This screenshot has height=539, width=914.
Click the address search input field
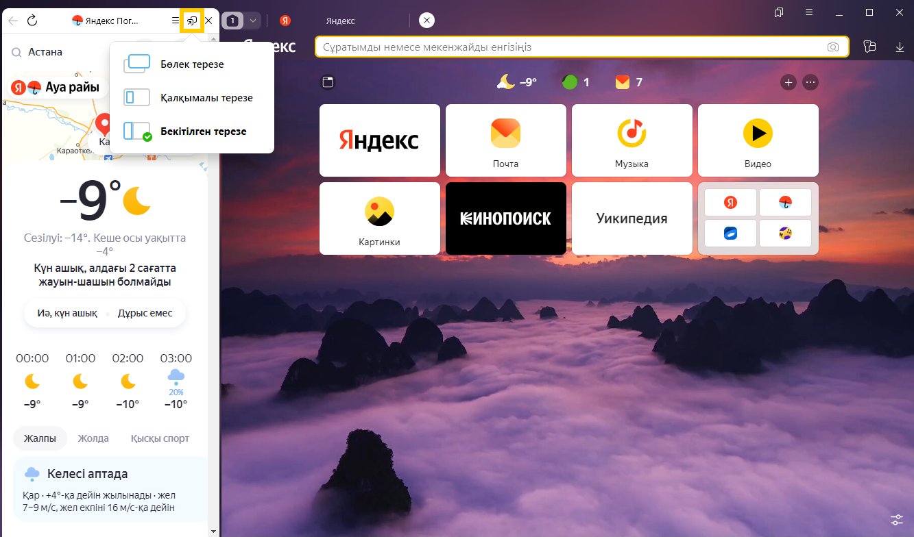(x=569, y=47)
